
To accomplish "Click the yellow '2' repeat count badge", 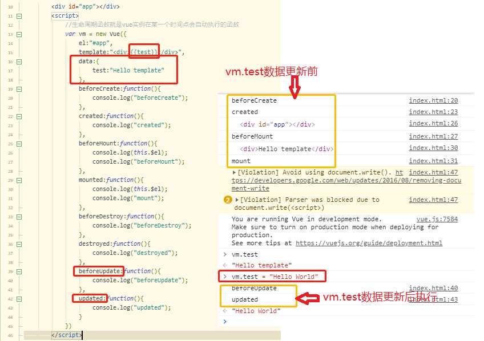I will (228, 200).
